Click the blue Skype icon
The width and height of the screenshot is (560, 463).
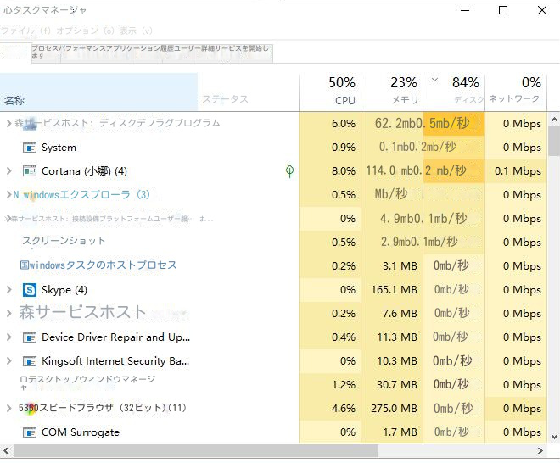click(x=30, y=290)
